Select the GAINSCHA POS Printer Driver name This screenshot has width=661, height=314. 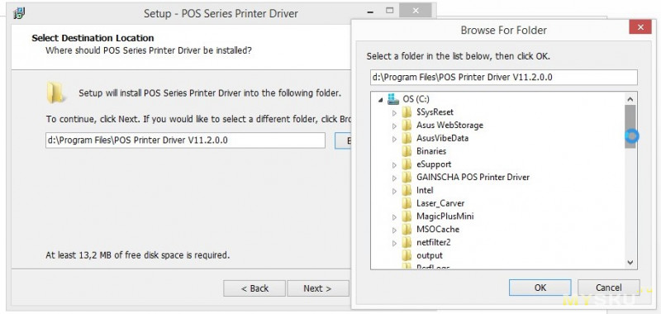(x=473, y=177)
